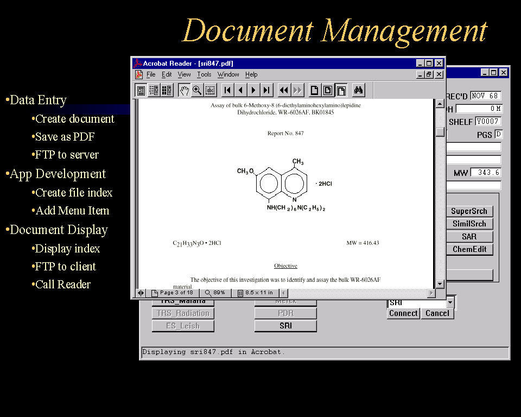Go to the next page

click(x=253, y=90)
